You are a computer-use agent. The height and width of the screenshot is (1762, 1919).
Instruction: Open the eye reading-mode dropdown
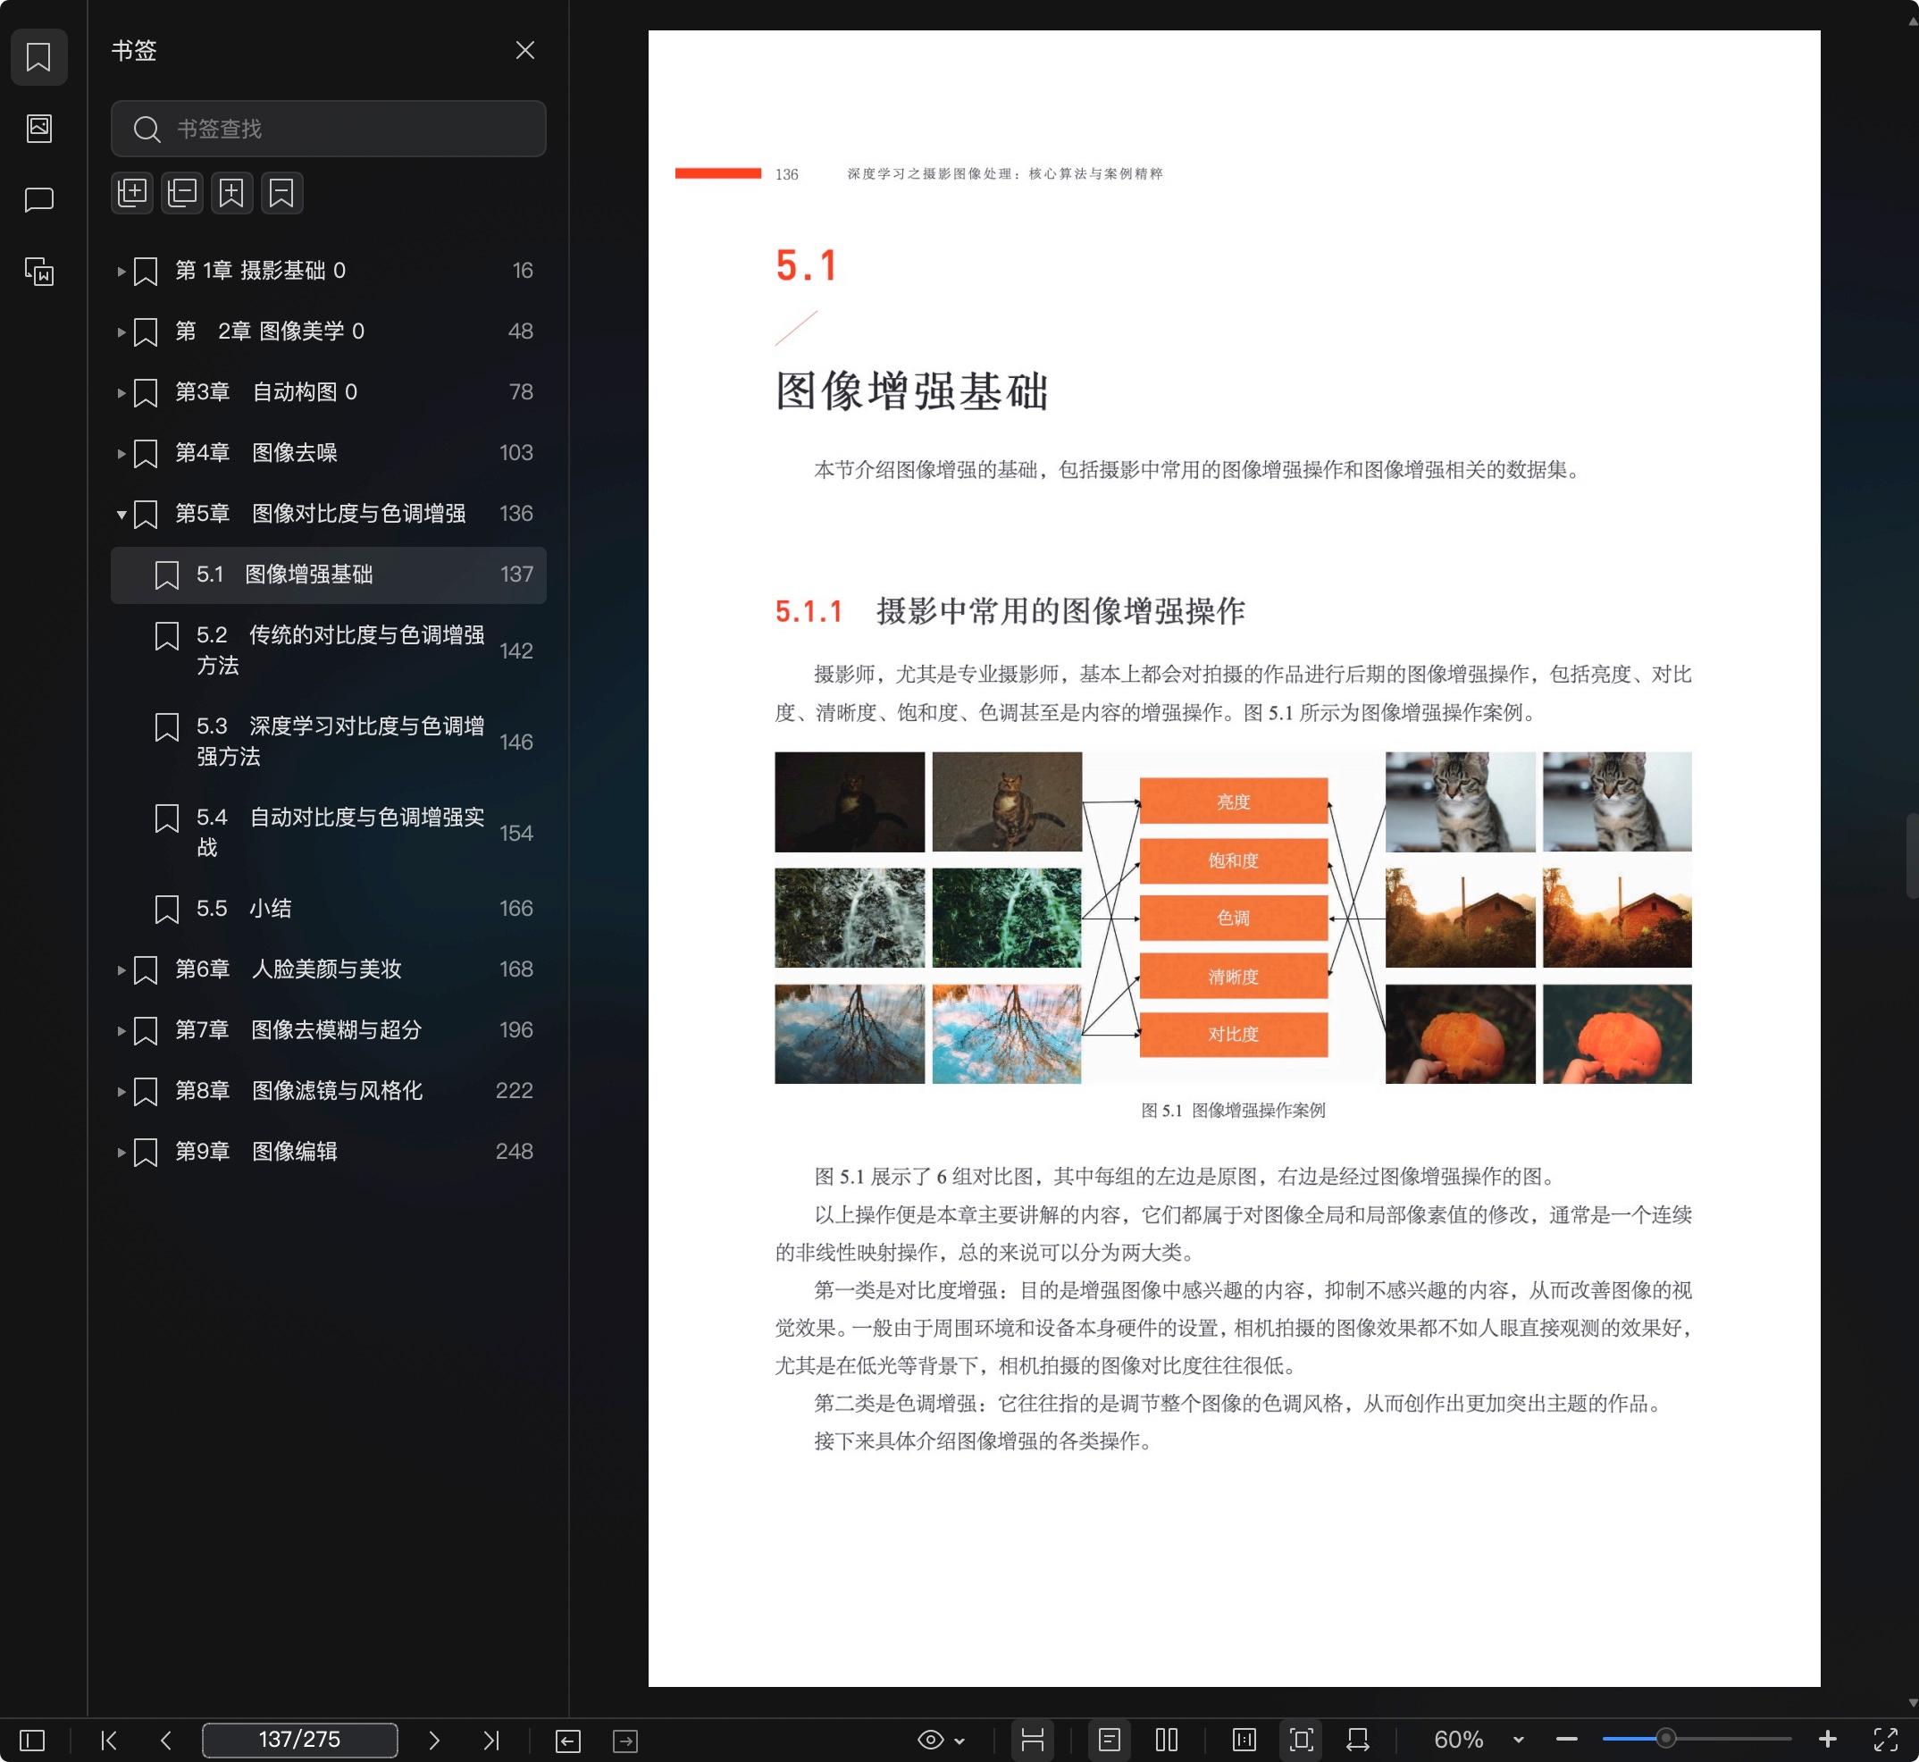click(941, 1740)
